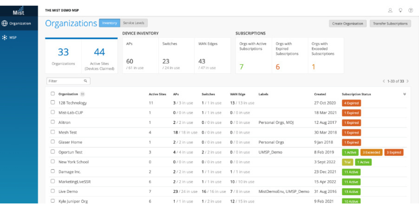This screenshot has width=419, height=209.
Task: Check the MarketingLiveSSR row checkbox
Action: [x=53, y=181]
